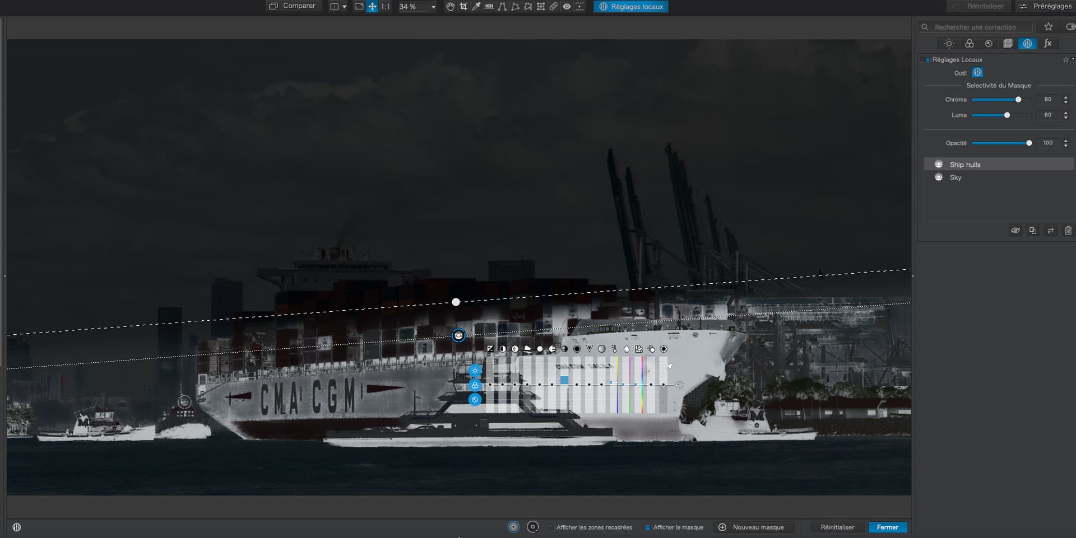Select the Hand pan tool
Viewport: 1076px width, 538px height.
(450, 7)
